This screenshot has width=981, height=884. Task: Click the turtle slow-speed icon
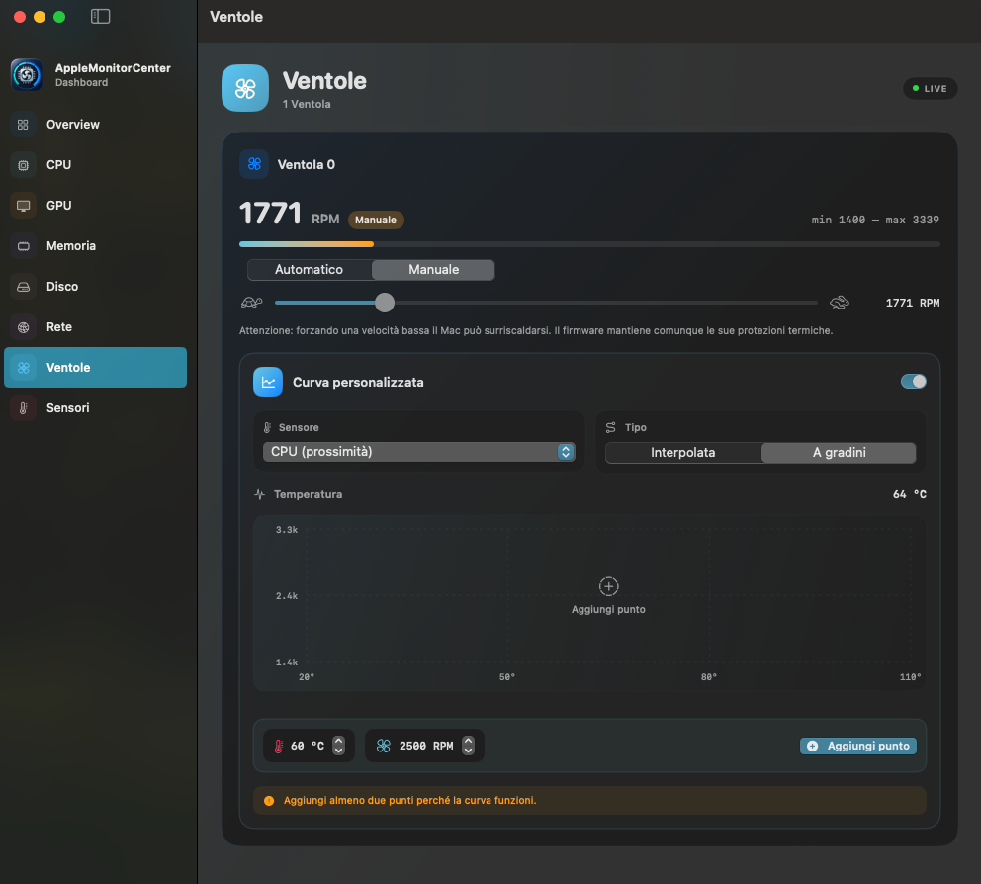coord(251,303)
